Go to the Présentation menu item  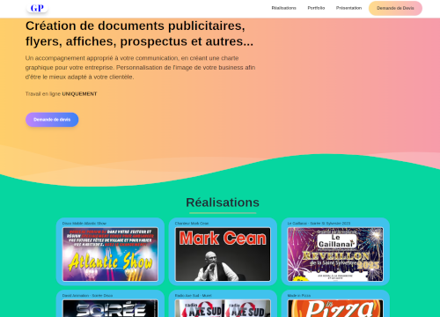point(348,8)
